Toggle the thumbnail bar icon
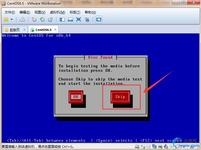Viewport: 201px width, 150px height. pyautogui.click(x=70, y=20)
